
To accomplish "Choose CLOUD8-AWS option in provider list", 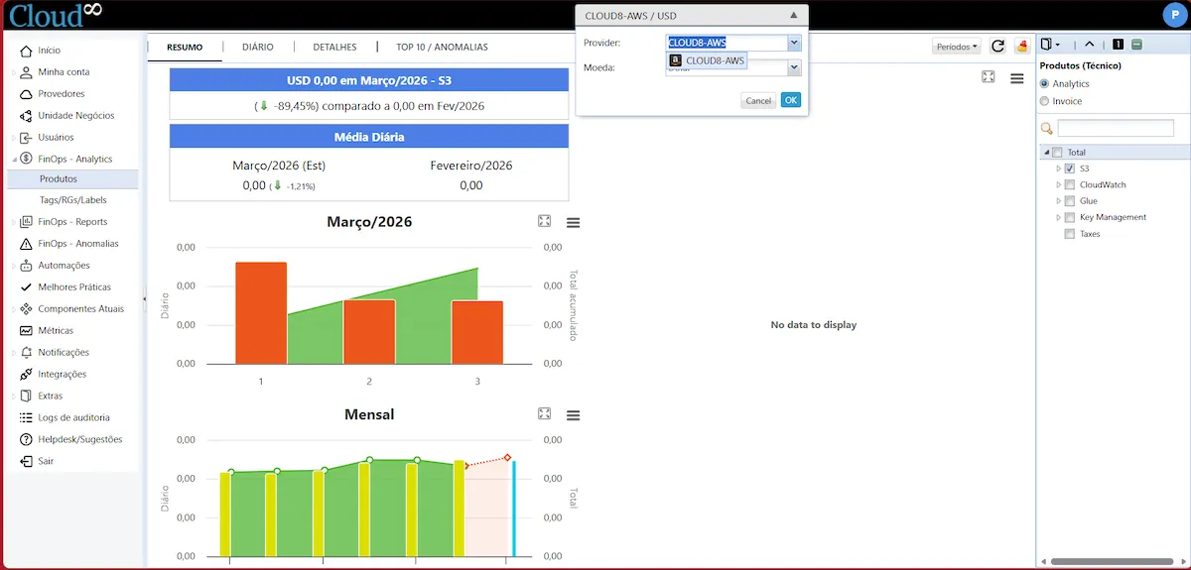I will coord(706,60).
